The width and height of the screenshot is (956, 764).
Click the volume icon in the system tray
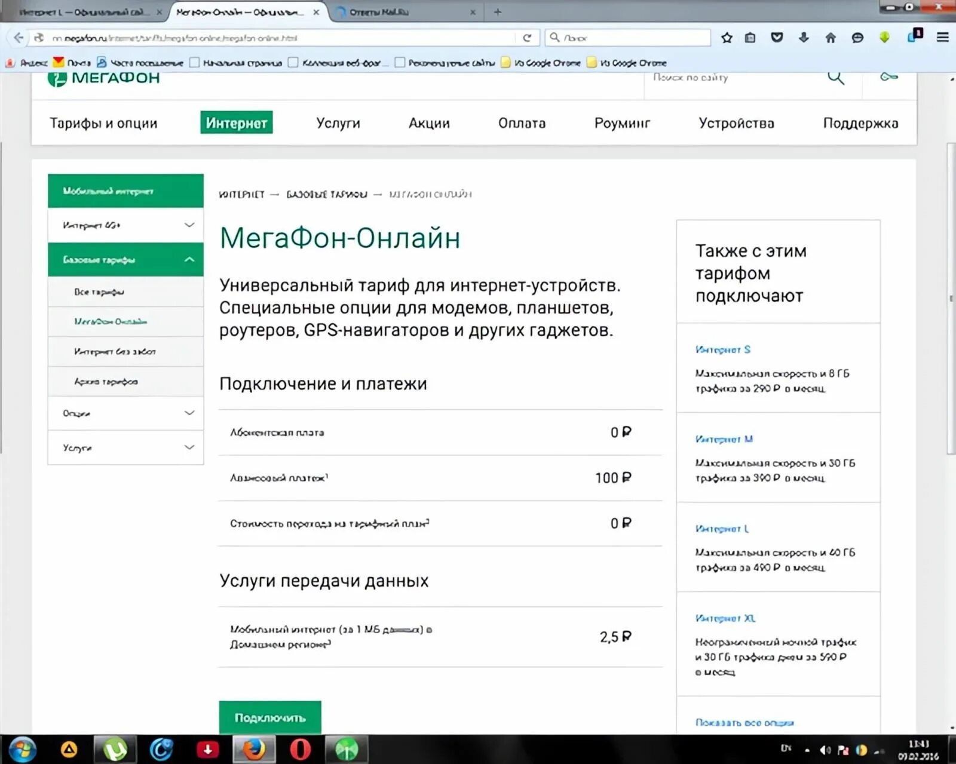(x=825, y=750)
